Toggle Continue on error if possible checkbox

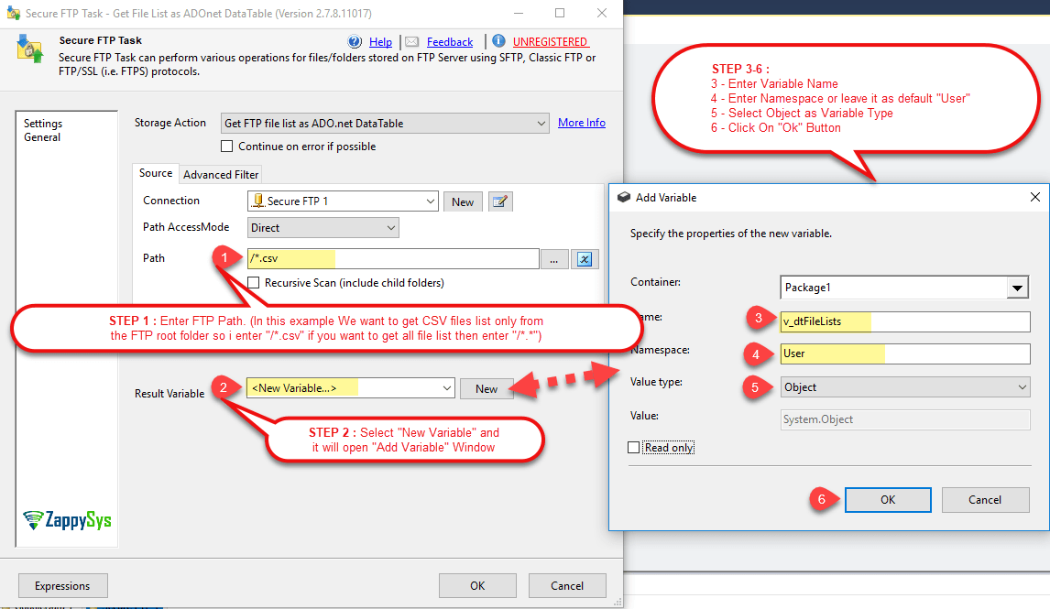click(227, 146)
